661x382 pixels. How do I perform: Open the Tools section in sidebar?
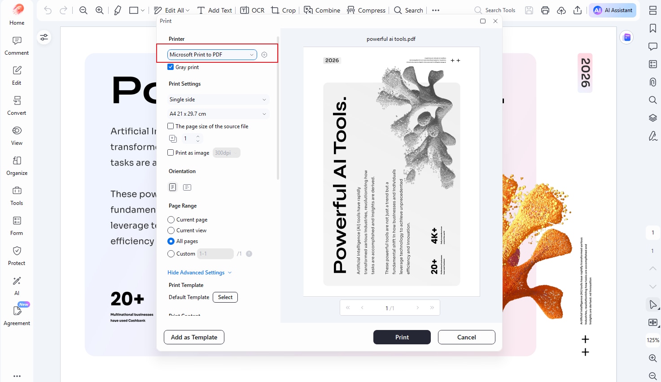point(17,195)
